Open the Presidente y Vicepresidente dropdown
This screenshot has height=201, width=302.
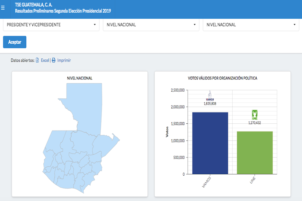click(x=51, y=25)
